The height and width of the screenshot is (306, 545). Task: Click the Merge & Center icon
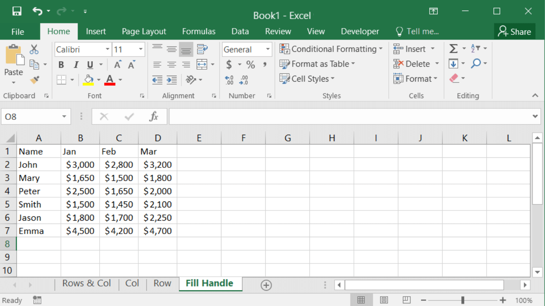pos(202,65)
